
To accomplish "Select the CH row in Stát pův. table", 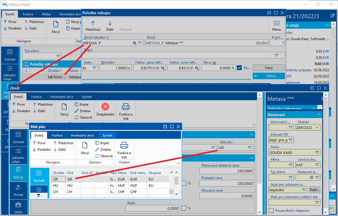I will (x=110, y=192).
